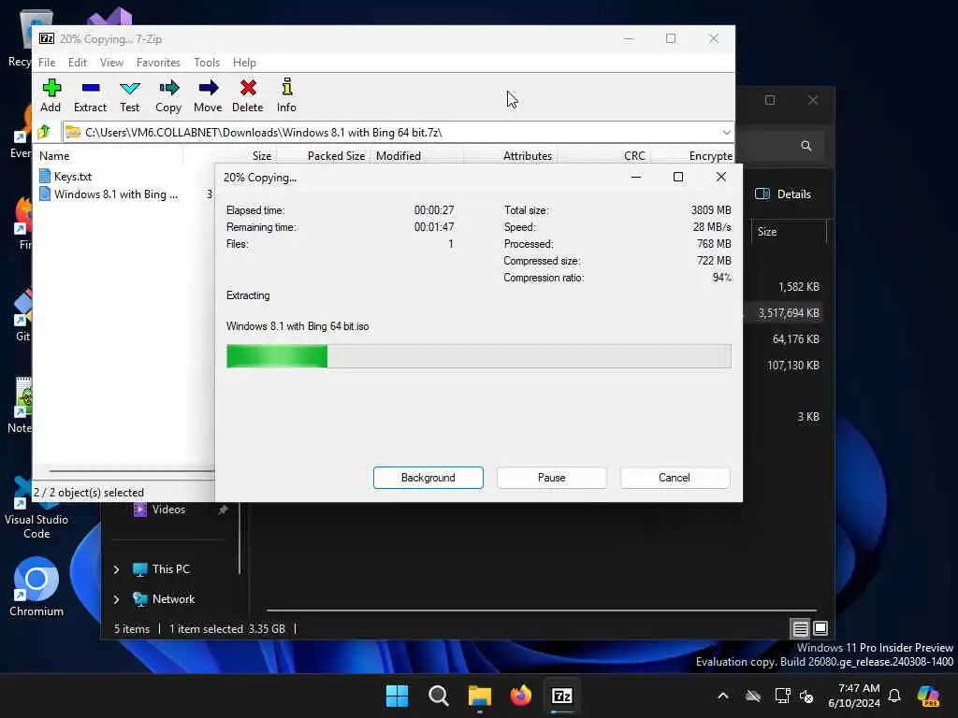The height and width of the screenshot is (718, 958).
Task: Click the 3,517,694 KB size cell
Action: pos(789,312)
